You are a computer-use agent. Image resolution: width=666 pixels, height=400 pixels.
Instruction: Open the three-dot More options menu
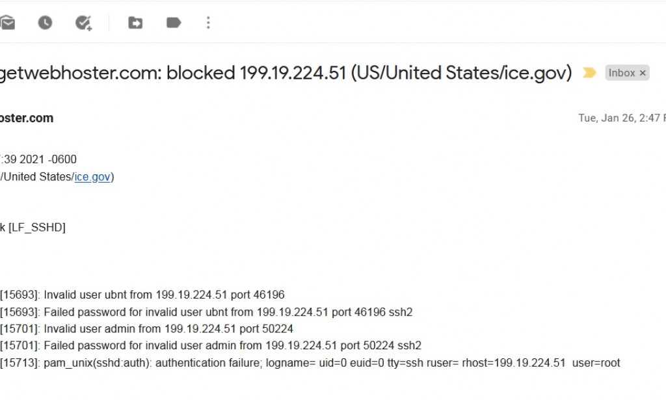208,22
